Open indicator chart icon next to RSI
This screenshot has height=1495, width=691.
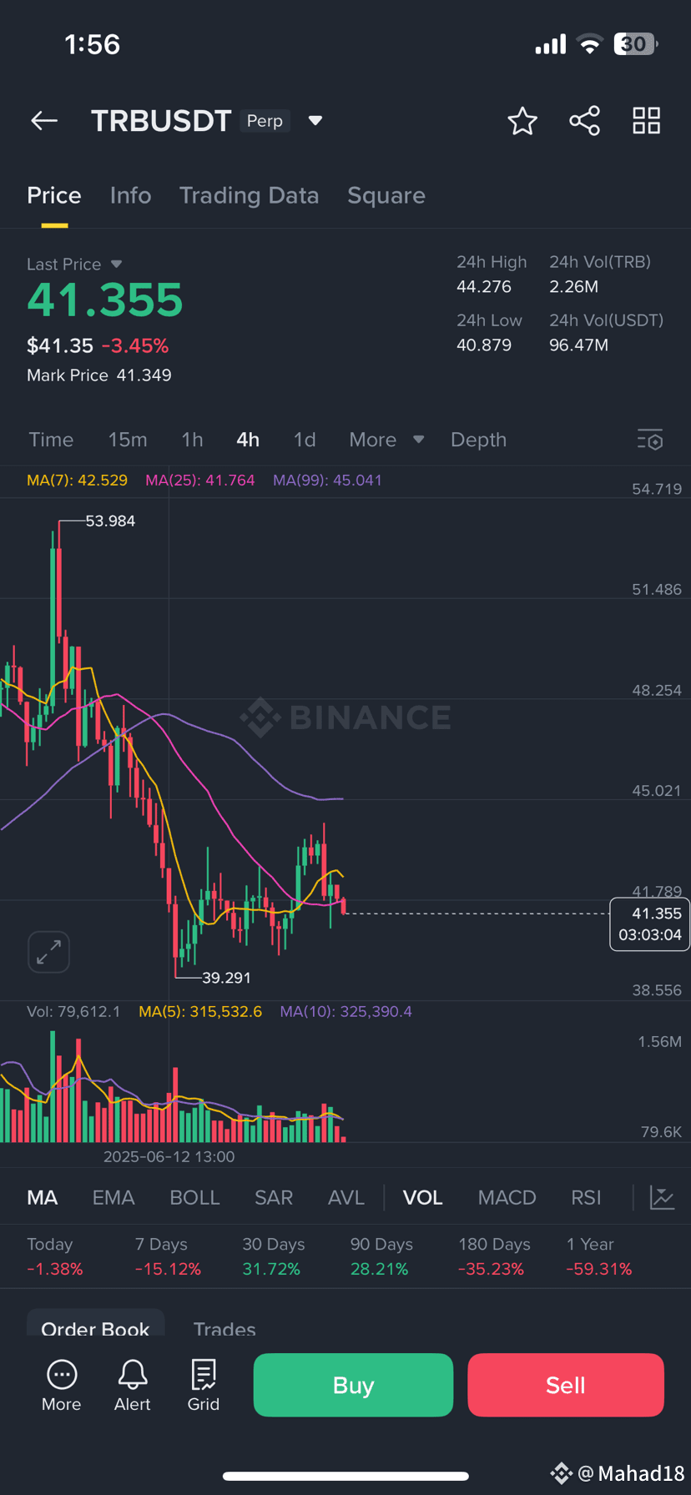coord(662,1198)
